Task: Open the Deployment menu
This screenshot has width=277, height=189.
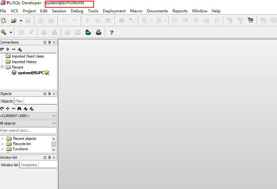Action: tap(114, 11)
